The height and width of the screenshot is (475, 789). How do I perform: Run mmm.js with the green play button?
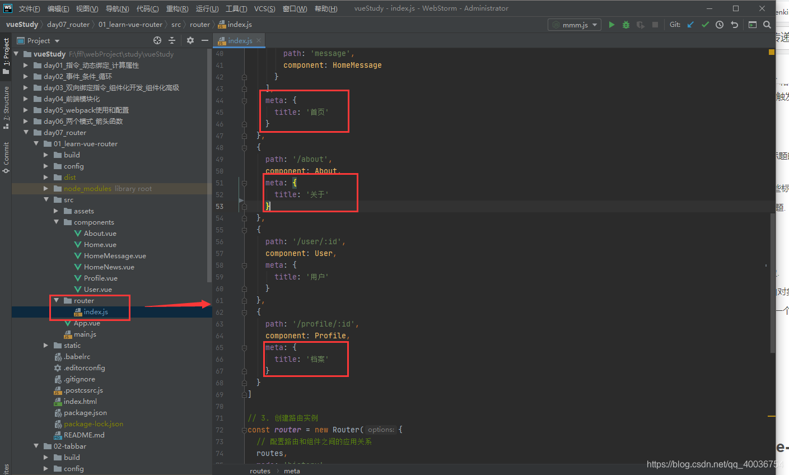point(611,25)
